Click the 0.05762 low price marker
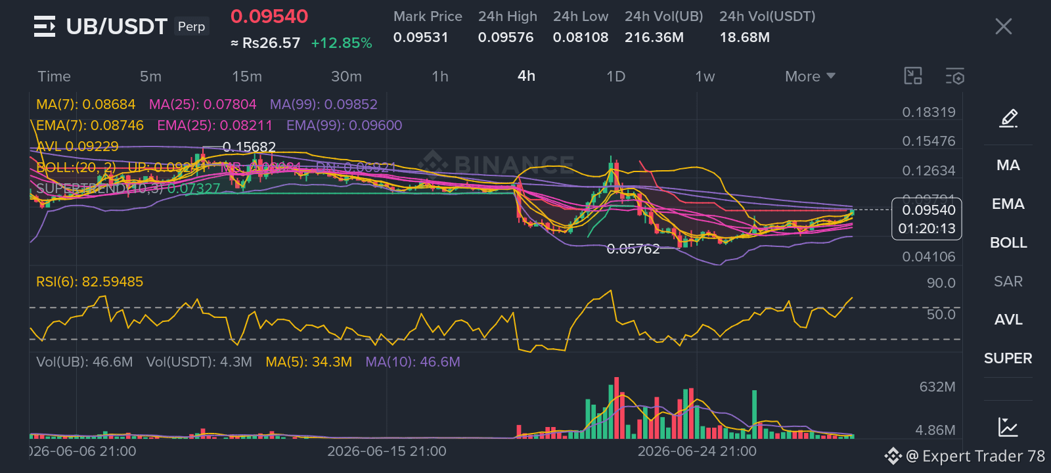Image resolution: width=1051 pixels, height=473 pixels. pyautogui.click(x=633, y=249)
